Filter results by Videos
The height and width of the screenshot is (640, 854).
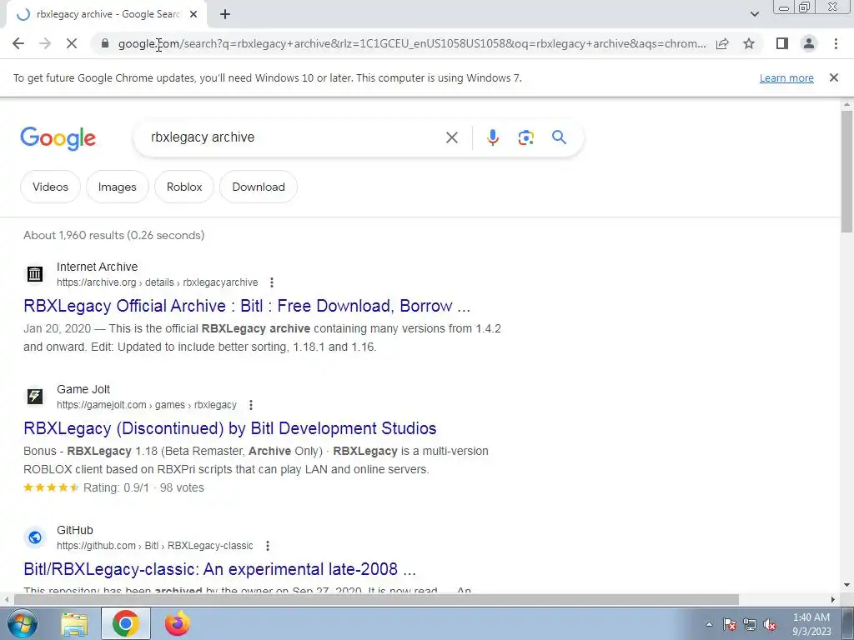click(x=50, y=187)
